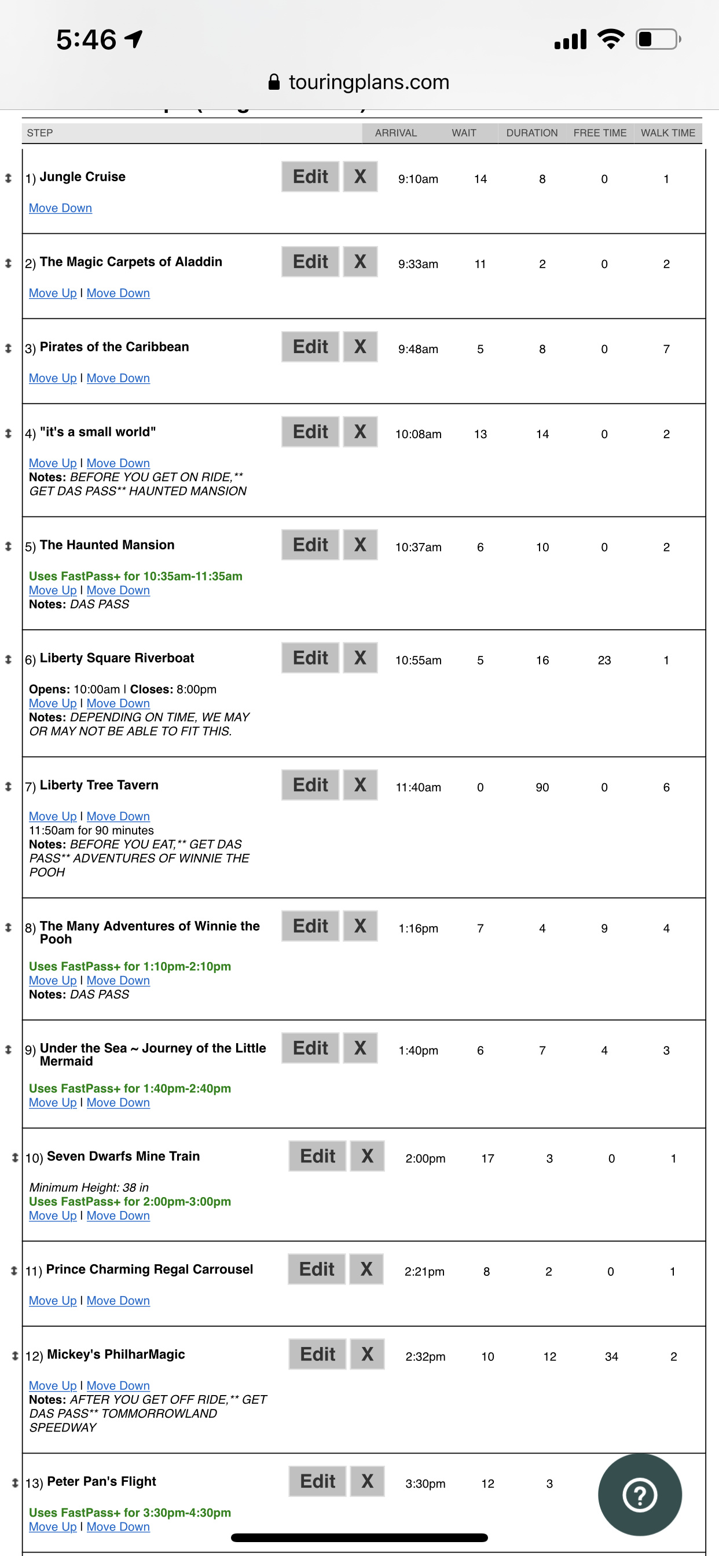Edit the "it's a small world" step
This screenshot has width=719, height=1556.
coord(310,432)
